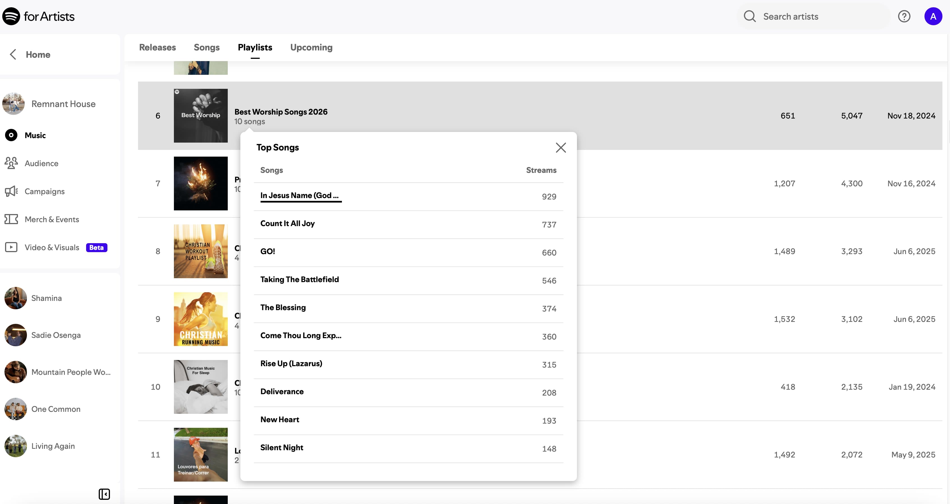The width and height of the screenshot is (950, 504).
Task: Go back using Home chevron arrow
Action: pos(13,55)
